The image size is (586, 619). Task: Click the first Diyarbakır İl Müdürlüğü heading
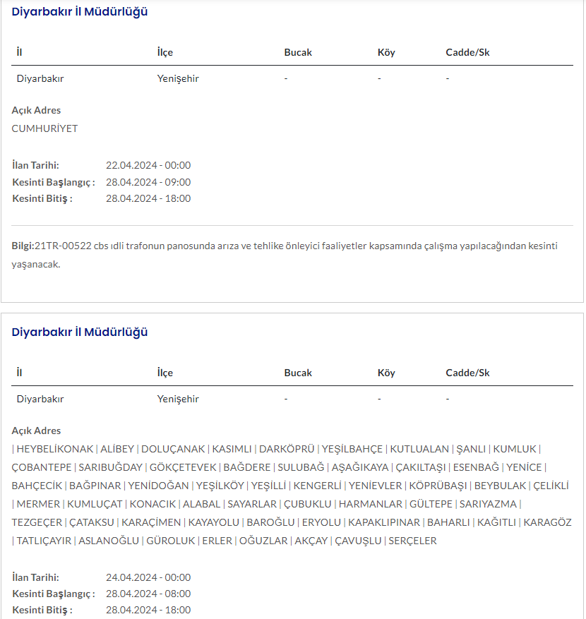80,12
